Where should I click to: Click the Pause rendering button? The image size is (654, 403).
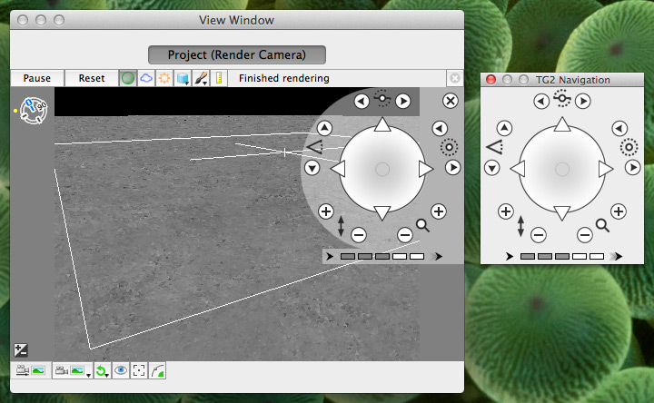point(37,78)
